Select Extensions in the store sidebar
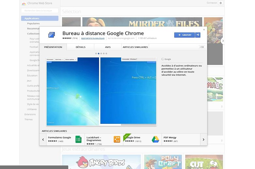 tap(30, 114)
